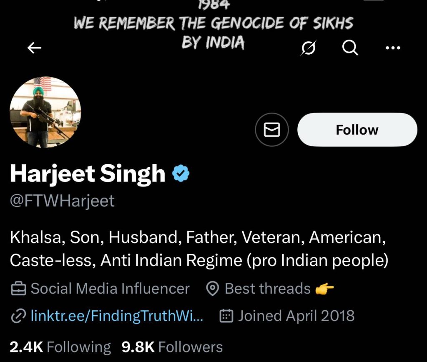Viewport: 427px width, 362px height.
Task: Open Grok via the slashed-circle icon
Action: pos(308,49)
